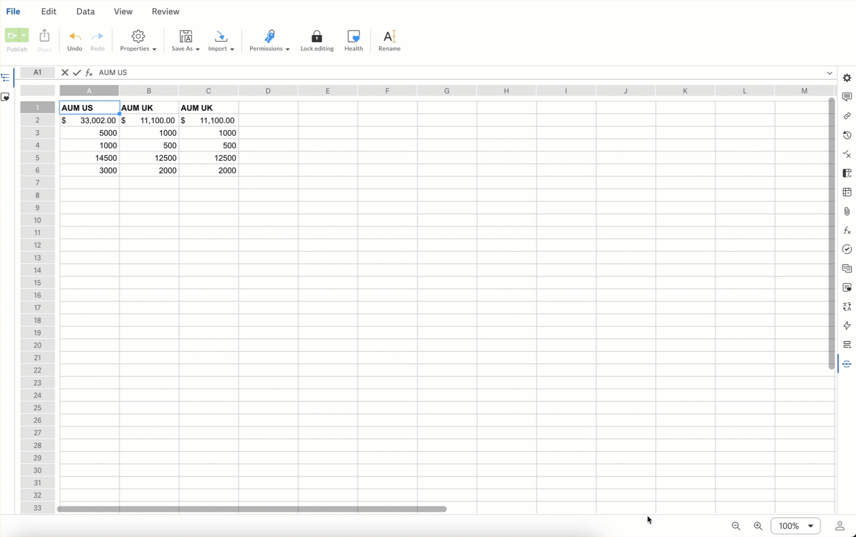856x537 pixels.
Task: Open the circled checkmark icon in sidebar
Action: tap(847, 250)
